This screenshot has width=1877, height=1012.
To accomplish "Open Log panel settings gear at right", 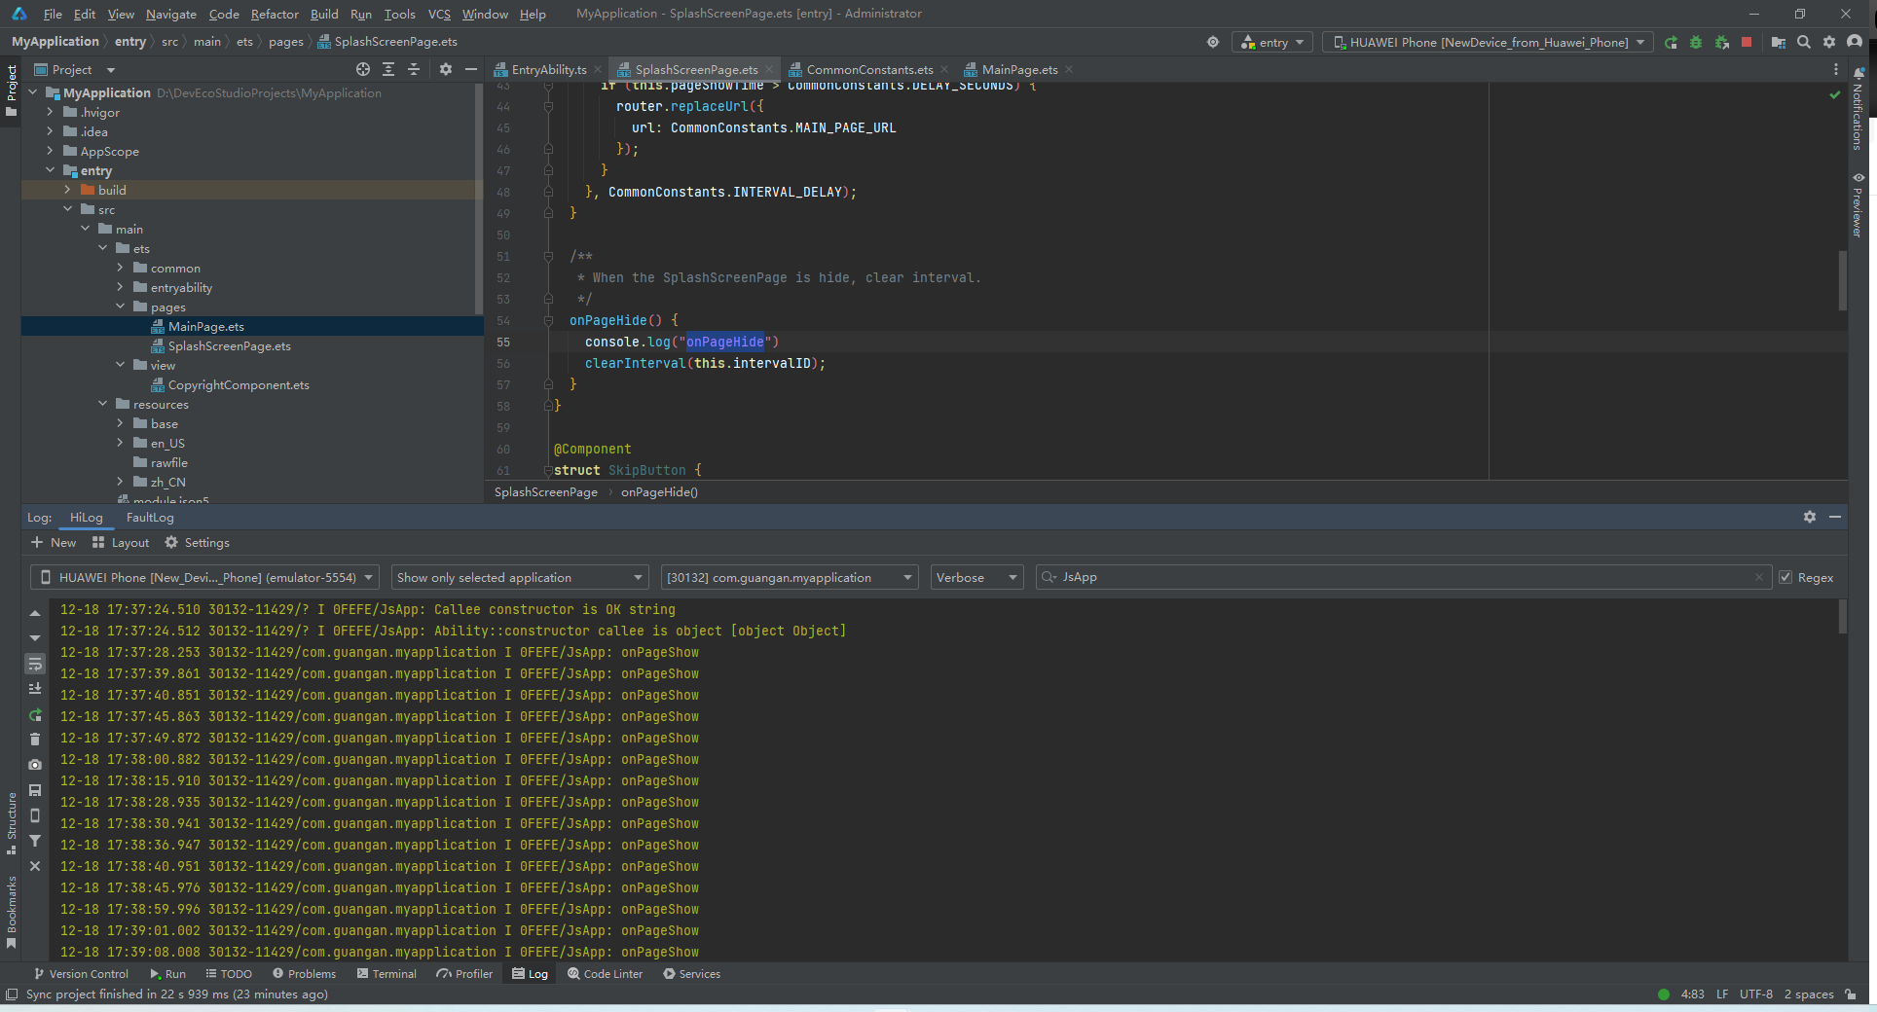I will 1810,517.
